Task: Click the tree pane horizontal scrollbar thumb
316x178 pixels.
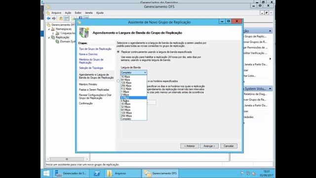Action: click(x=67, y=159)
